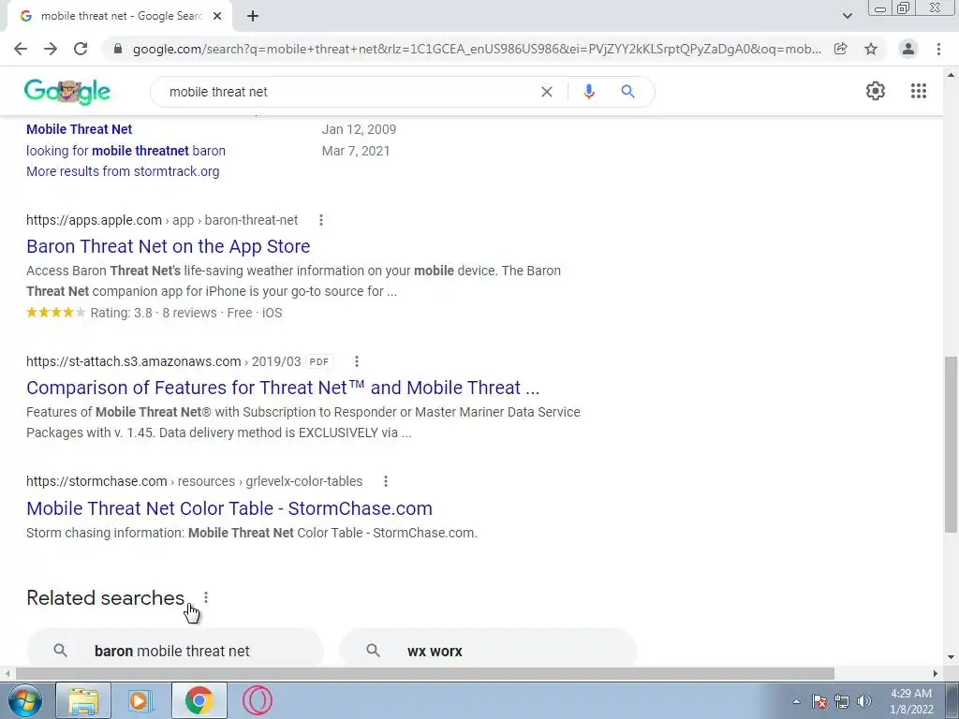Open Chrome profile avatar
The height and width of the screenshot is (719, 959).
click(908, 49)
